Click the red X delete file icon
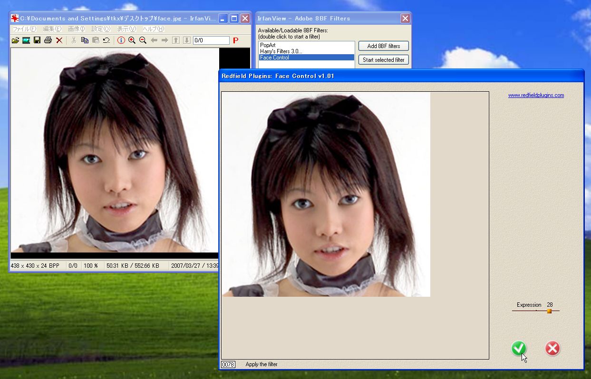Screen dimensions: 591x379 pyautogui.click(x=59, y=40)
